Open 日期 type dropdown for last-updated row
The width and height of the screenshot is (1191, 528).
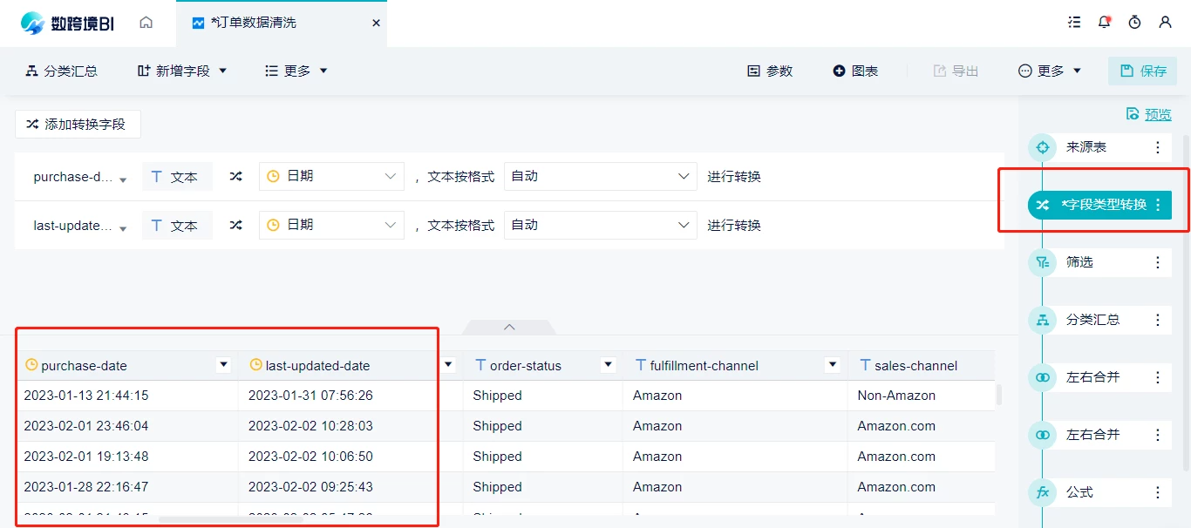331,225
